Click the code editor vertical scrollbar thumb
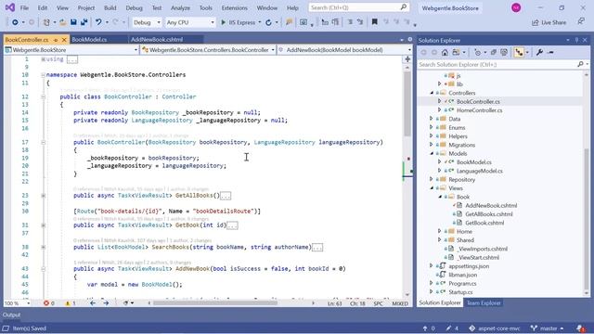This screenshot has height=334, width=594. pyautogui.click(x=407, y=104)
